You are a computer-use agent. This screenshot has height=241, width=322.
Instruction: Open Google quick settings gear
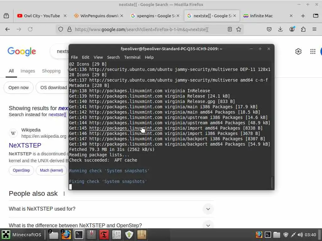pos(298,51)
